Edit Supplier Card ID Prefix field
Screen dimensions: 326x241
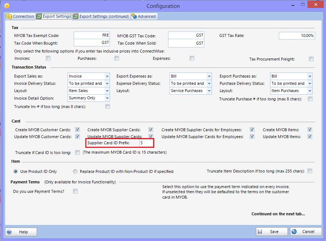point(147,143)
